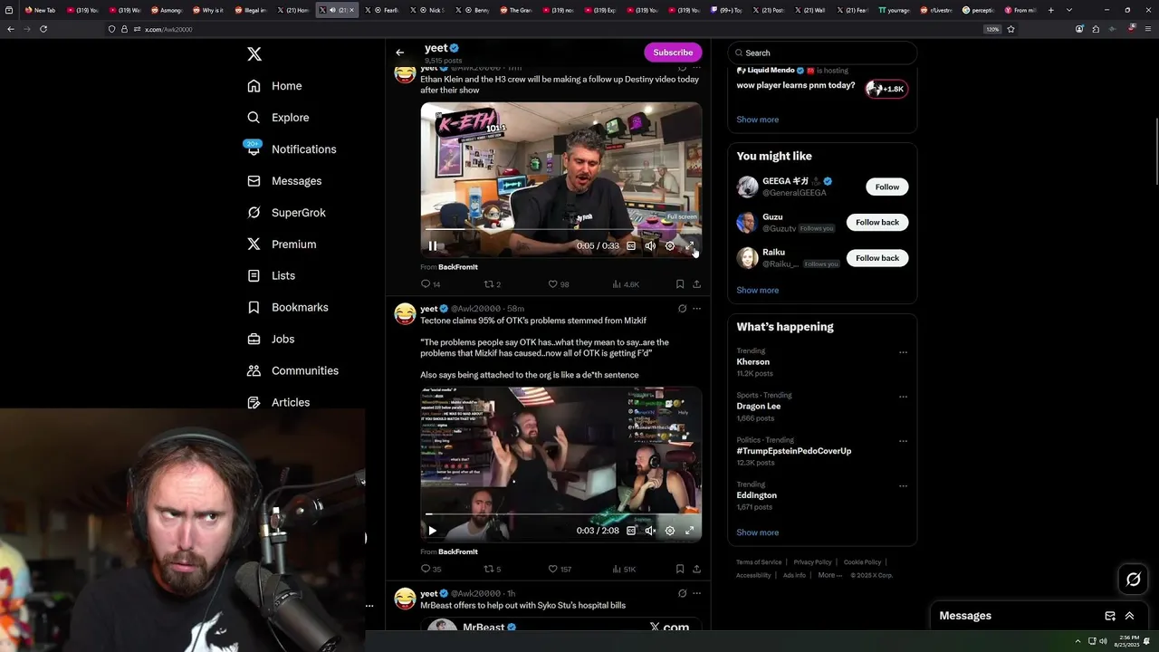1159x652 pixels.
Task: Seek on Ethan Klein video progress bar
Action: tap(560, 229)
